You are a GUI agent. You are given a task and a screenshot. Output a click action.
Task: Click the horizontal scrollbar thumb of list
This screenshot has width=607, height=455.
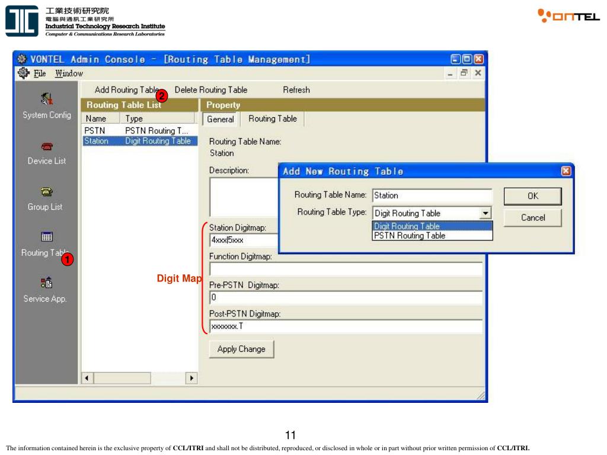(122, 378)
